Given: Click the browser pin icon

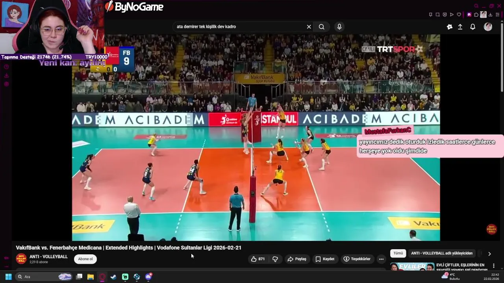Looking at the screenshot, I should coord(430,15).
